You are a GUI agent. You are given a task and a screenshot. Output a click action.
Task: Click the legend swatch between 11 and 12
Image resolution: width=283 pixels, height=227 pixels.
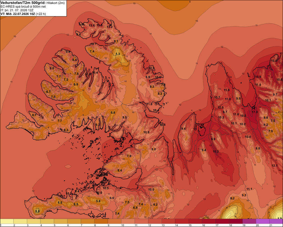(x=141, y=221)
